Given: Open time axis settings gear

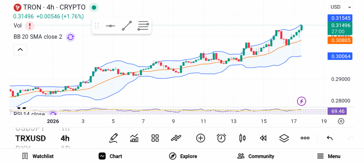Looking at the screenshot, I should 341,121.
